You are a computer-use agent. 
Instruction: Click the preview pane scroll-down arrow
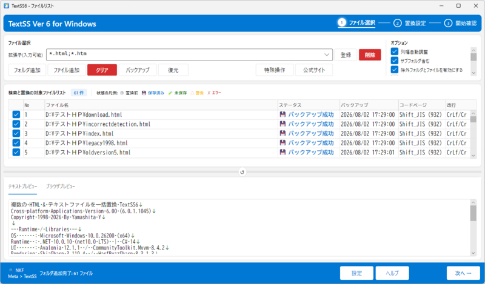pos(473,253)
